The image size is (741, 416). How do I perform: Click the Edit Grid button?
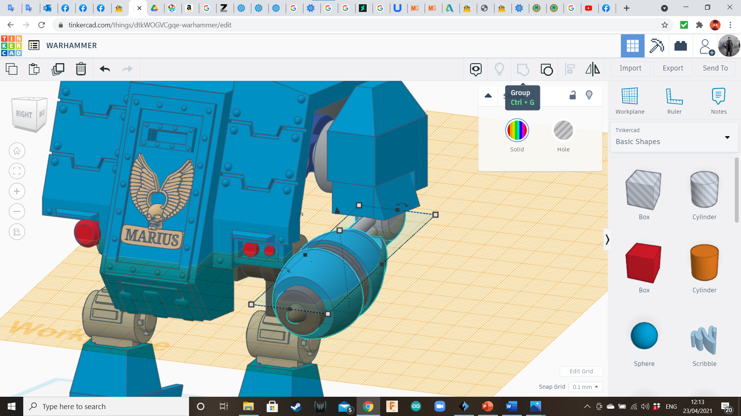pos(581,371)
